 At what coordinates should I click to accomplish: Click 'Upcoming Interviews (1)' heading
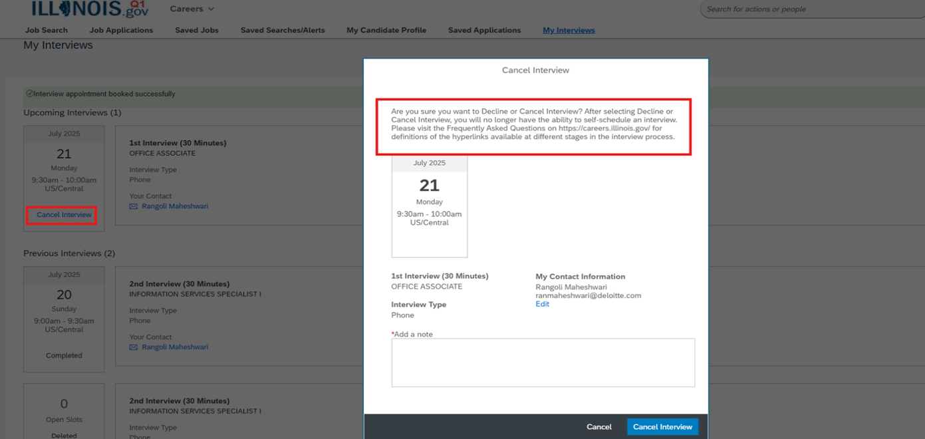pyautogui.click(x=72, y=112)
